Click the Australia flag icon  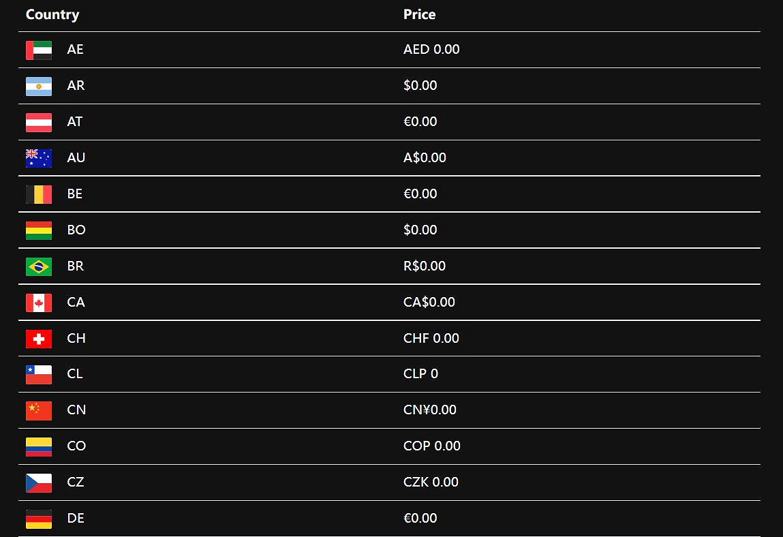39,158
